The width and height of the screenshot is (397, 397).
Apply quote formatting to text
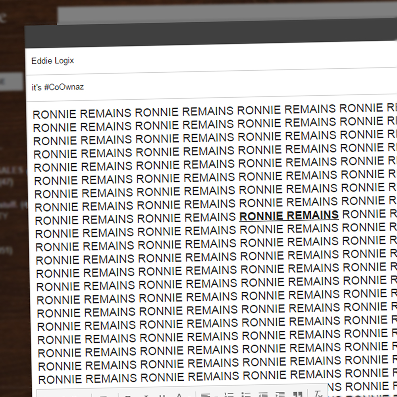tap(298, 395)
